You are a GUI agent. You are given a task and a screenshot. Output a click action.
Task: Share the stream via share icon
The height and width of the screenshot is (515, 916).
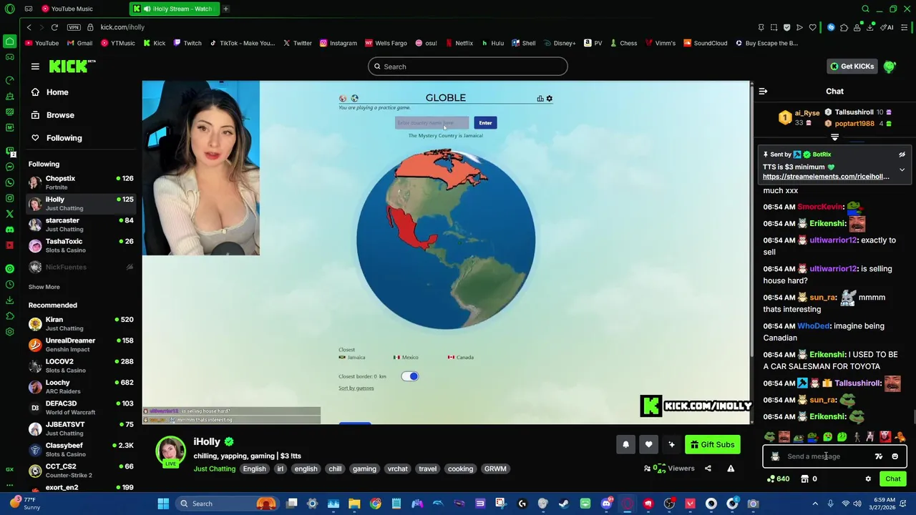(x=708, y=469)
